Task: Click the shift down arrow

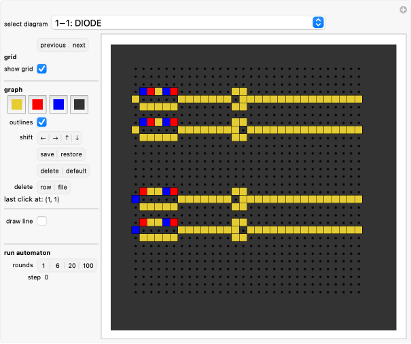Action: tap(77, 137)
